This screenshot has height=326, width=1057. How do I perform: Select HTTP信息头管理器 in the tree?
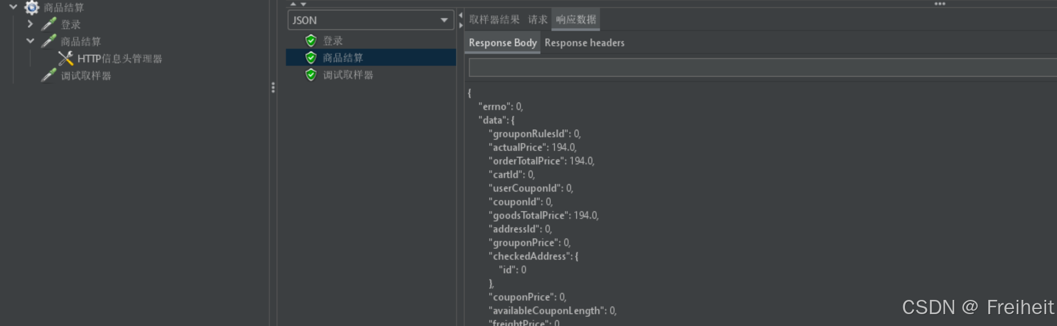[120, 58]
